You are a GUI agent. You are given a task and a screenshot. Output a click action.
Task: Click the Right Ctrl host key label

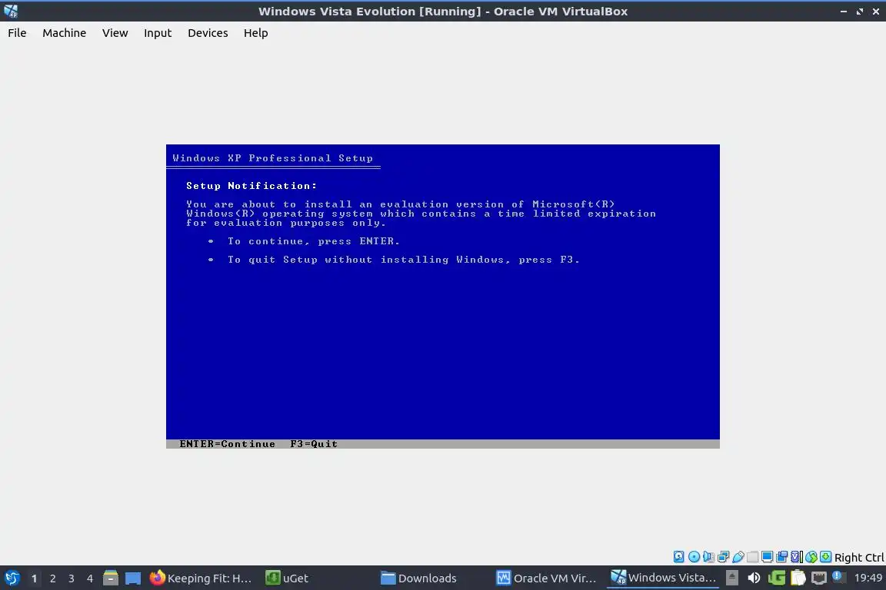pos(859,557)
